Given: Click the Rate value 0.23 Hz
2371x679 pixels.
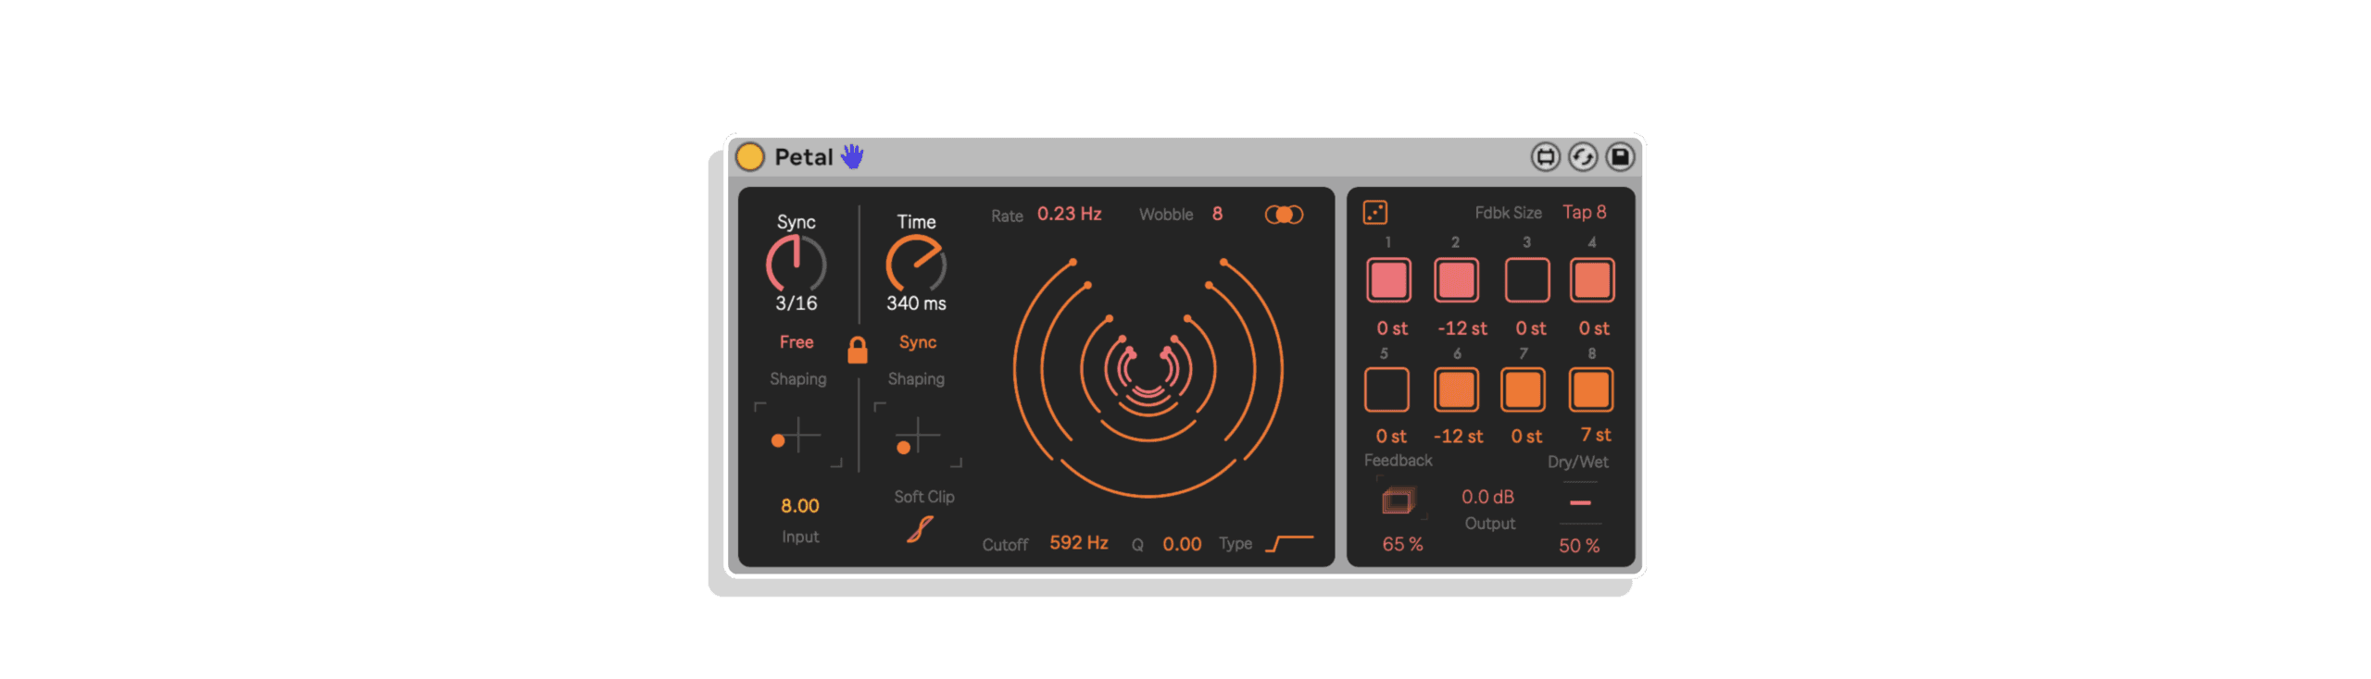Looking at the screenshot, I should (1069, 214).
